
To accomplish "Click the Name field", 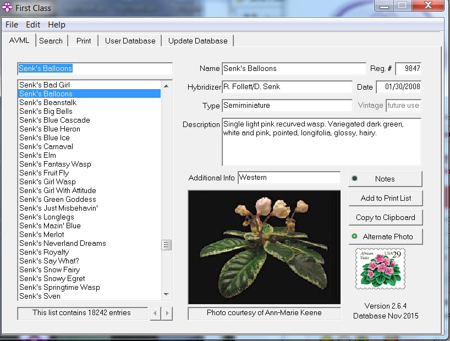I will point(294,69).
